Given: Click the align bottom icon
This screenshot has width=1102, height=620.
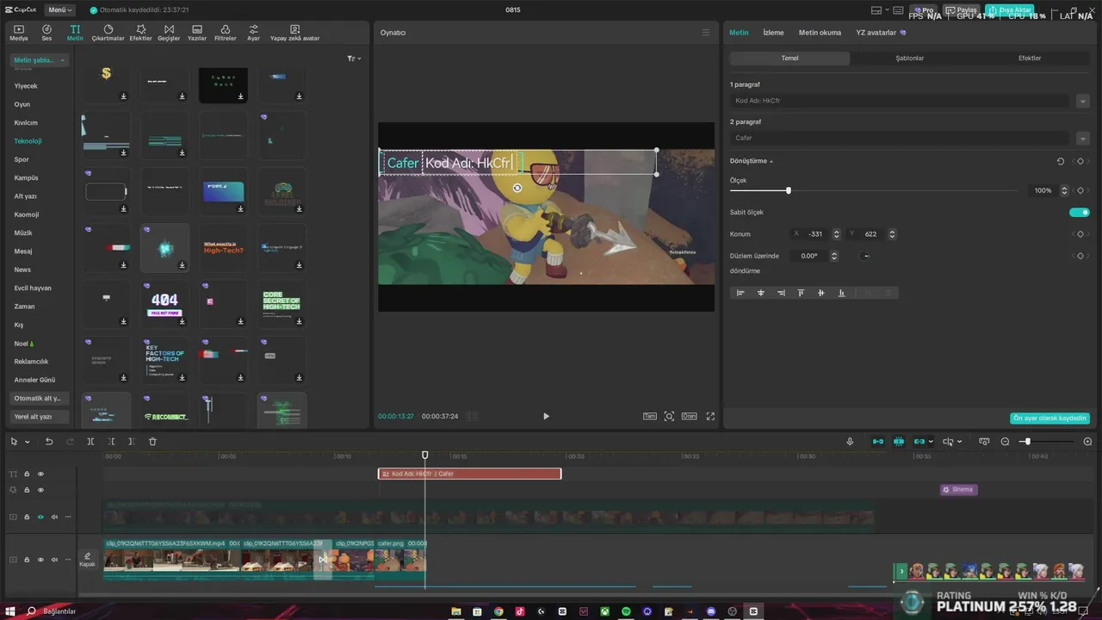Looking at the screenshot, I should pos(841,293).
